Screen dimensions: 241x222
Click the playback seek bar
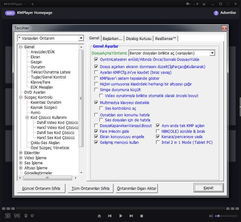[120, 208]
